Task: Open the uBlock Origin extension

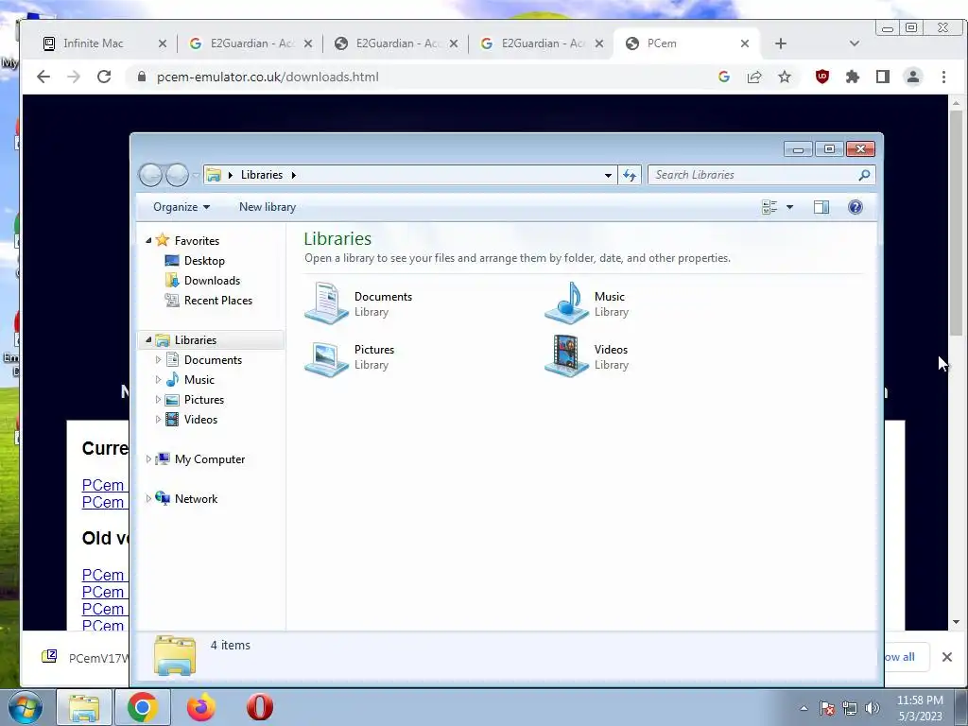Action: pyautogui.click(x=822, y=78)
